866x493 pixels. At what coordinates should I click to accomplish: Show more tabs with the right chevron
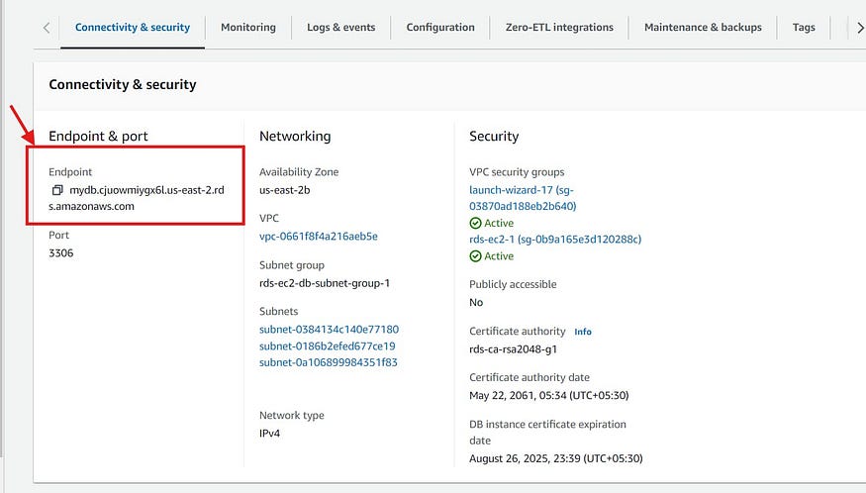[x=860, y=28]
